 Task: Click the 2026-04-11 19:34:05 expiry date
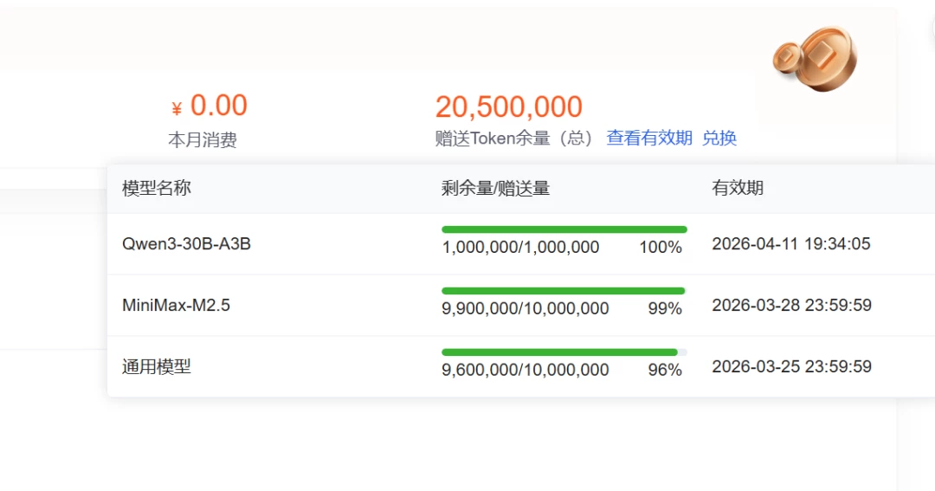pos(790,244)
